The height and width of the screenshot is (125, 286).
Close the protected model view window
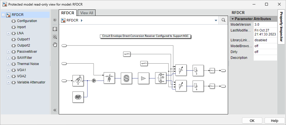(x=279, y=4)
